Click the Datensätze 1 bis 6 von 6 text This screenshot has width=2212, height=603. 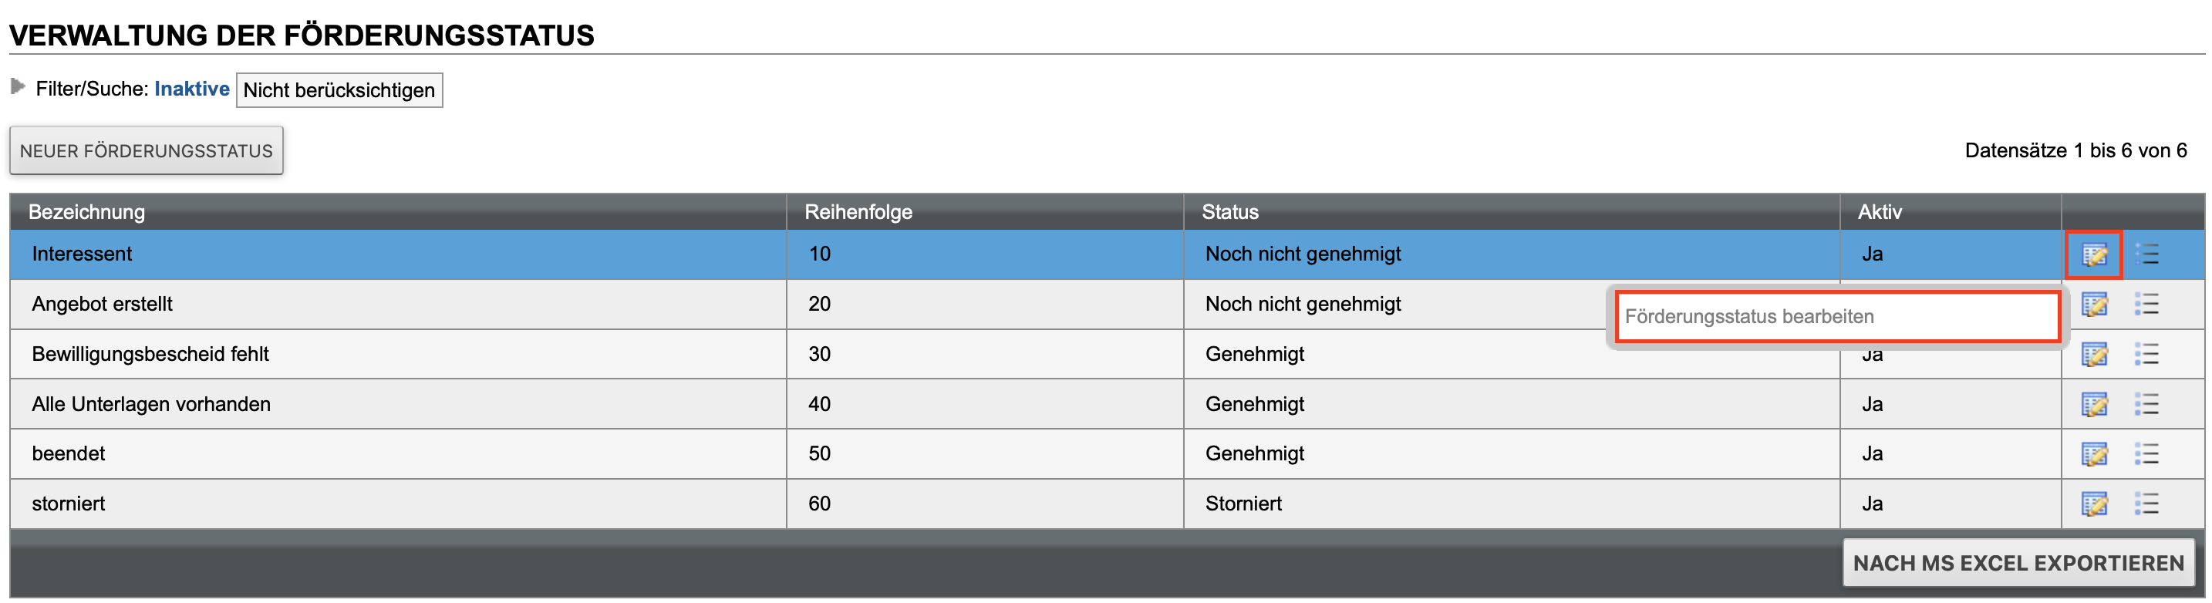pos(2075,151)
